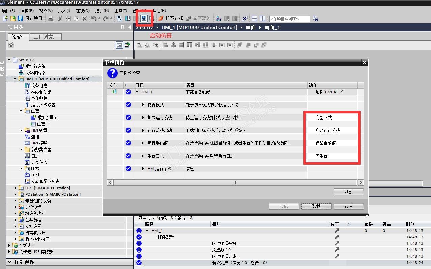Click the new project toolbar icon
431x269 pixels.
[5, 18]
